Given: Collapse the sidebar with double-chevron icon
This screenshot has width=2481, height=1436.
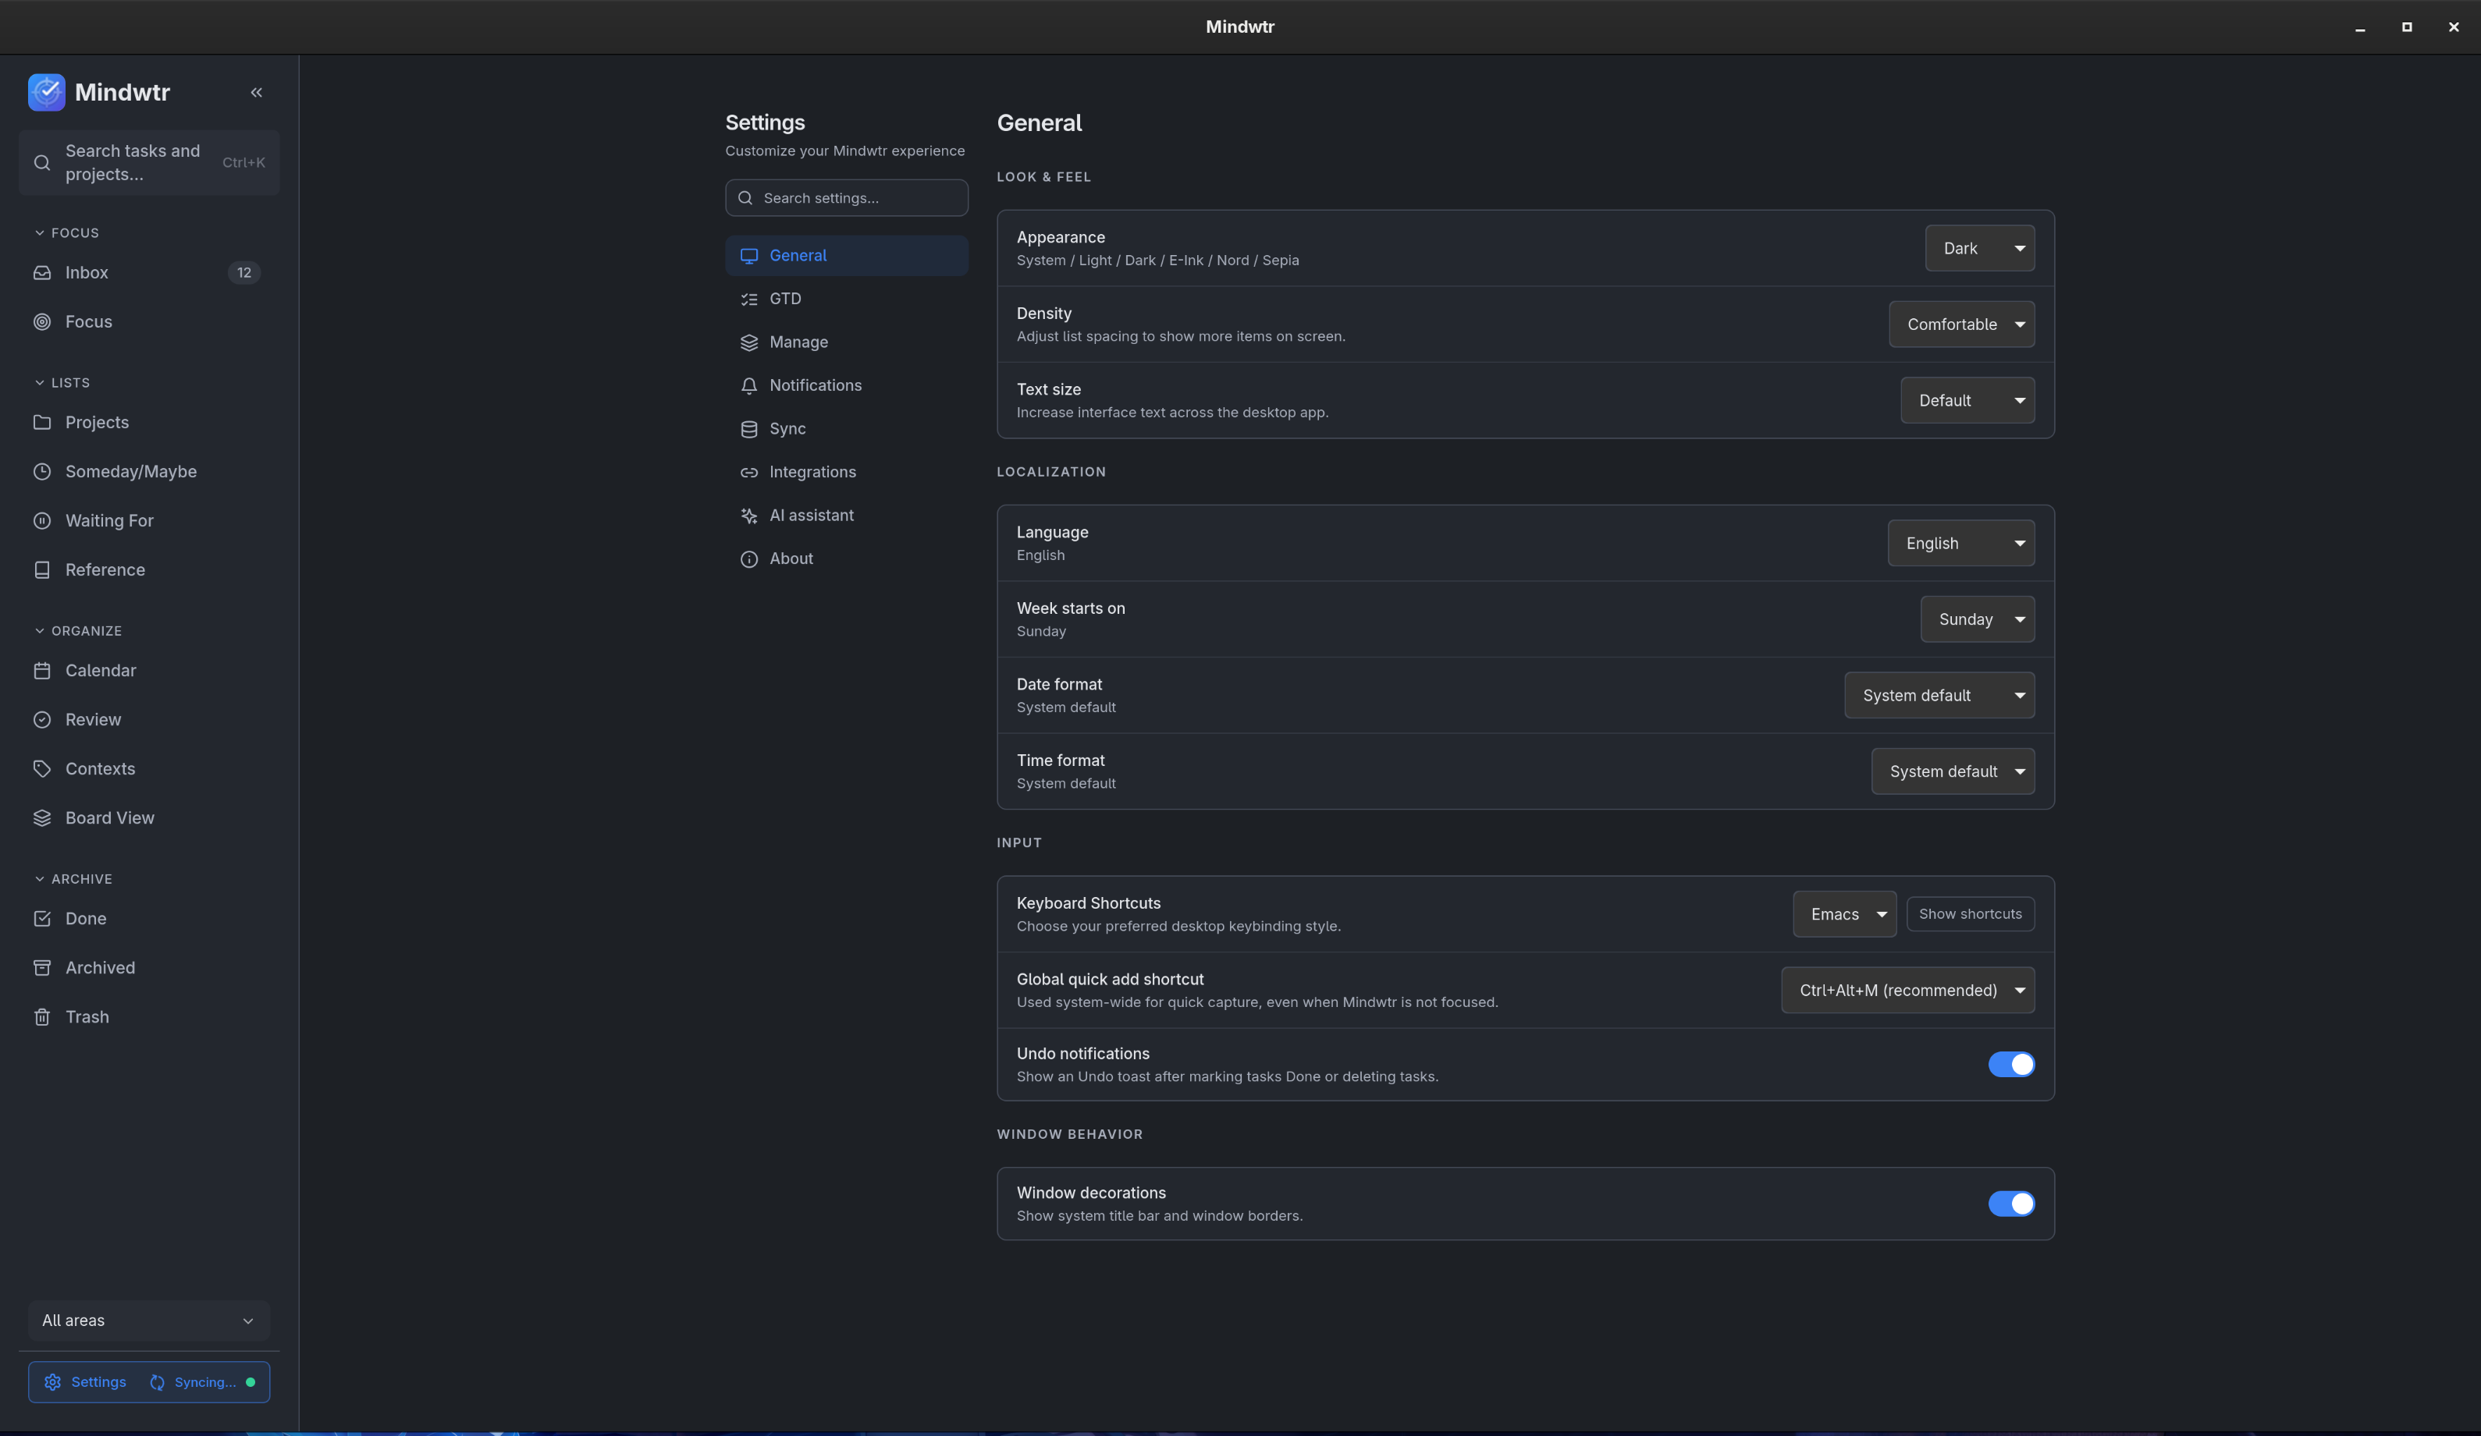Looking at the screenshot, I should pyautogui.click(x=256, y=93).
